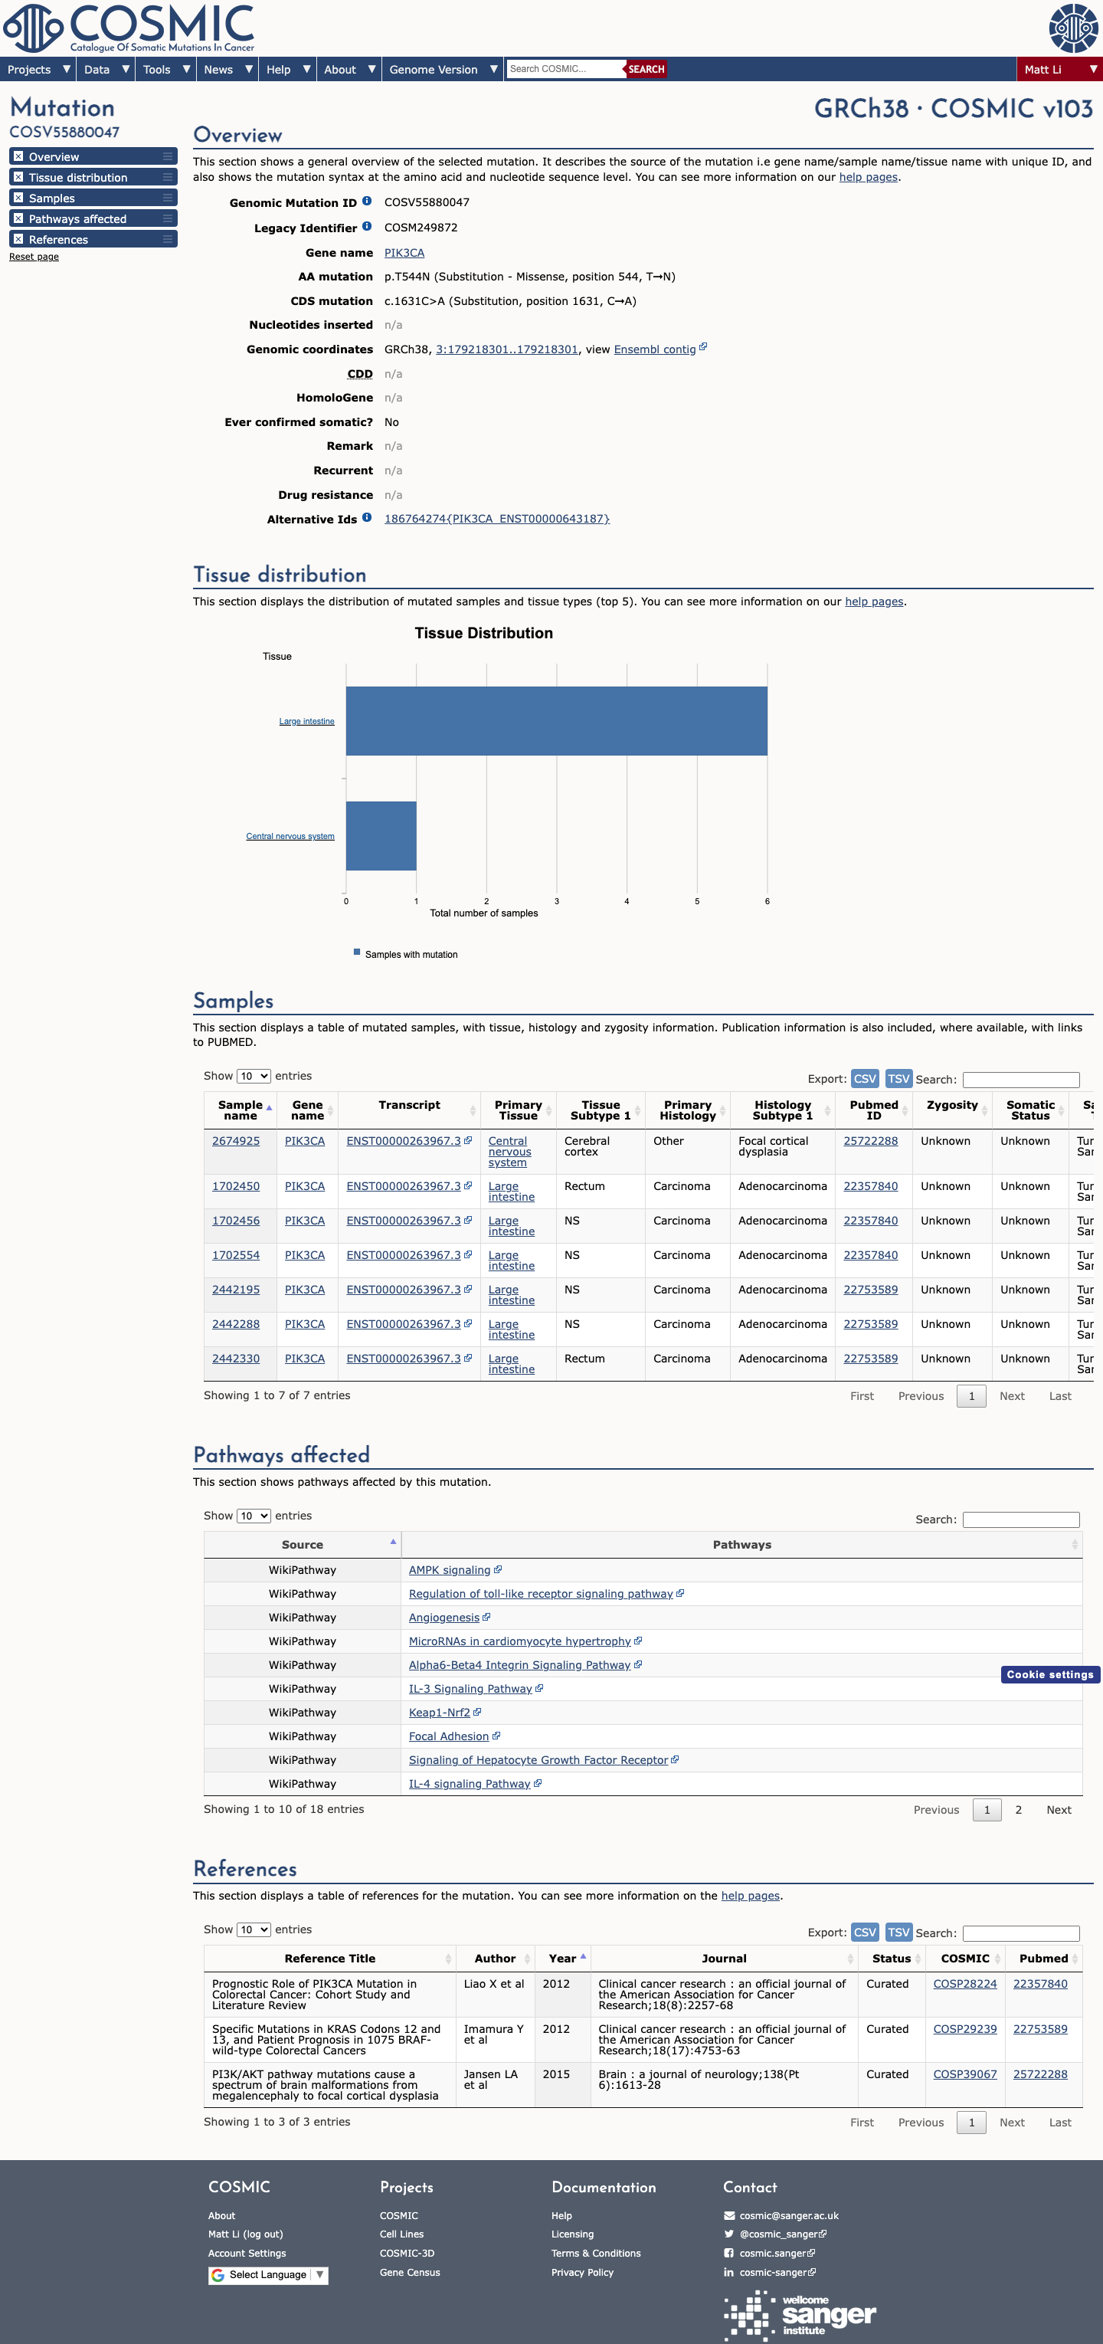Open the Samples table Show entries dropdown

pos(254,1077)
